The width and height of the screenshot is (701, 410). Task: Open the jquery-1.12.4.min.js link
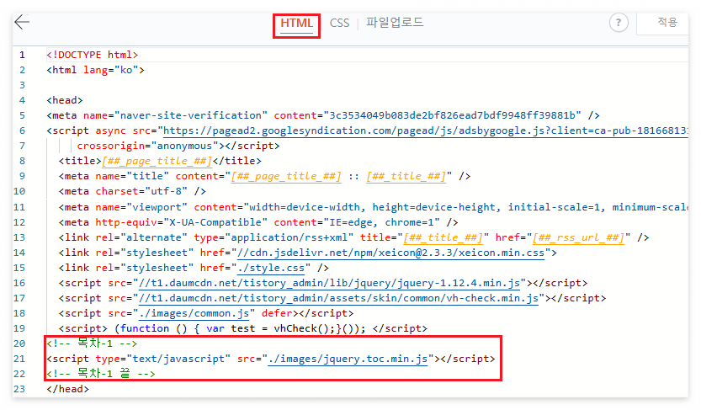point(330,283)
